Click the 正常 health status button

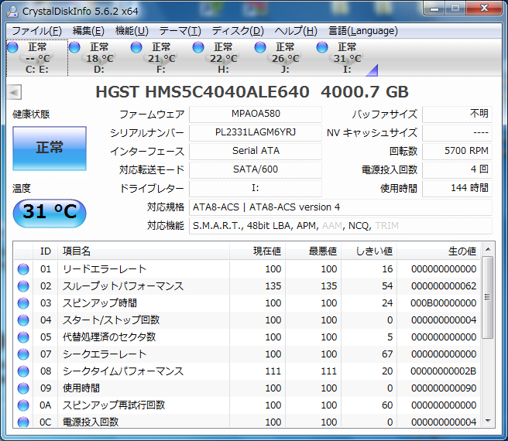point(50,148)
